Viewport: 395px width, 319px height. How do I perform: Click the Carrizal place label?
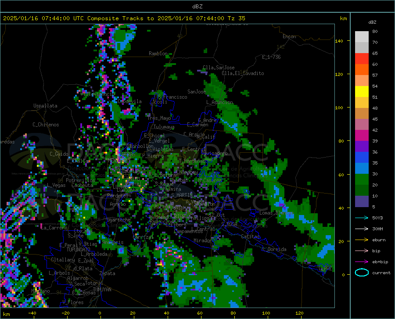tap(143, 237)
